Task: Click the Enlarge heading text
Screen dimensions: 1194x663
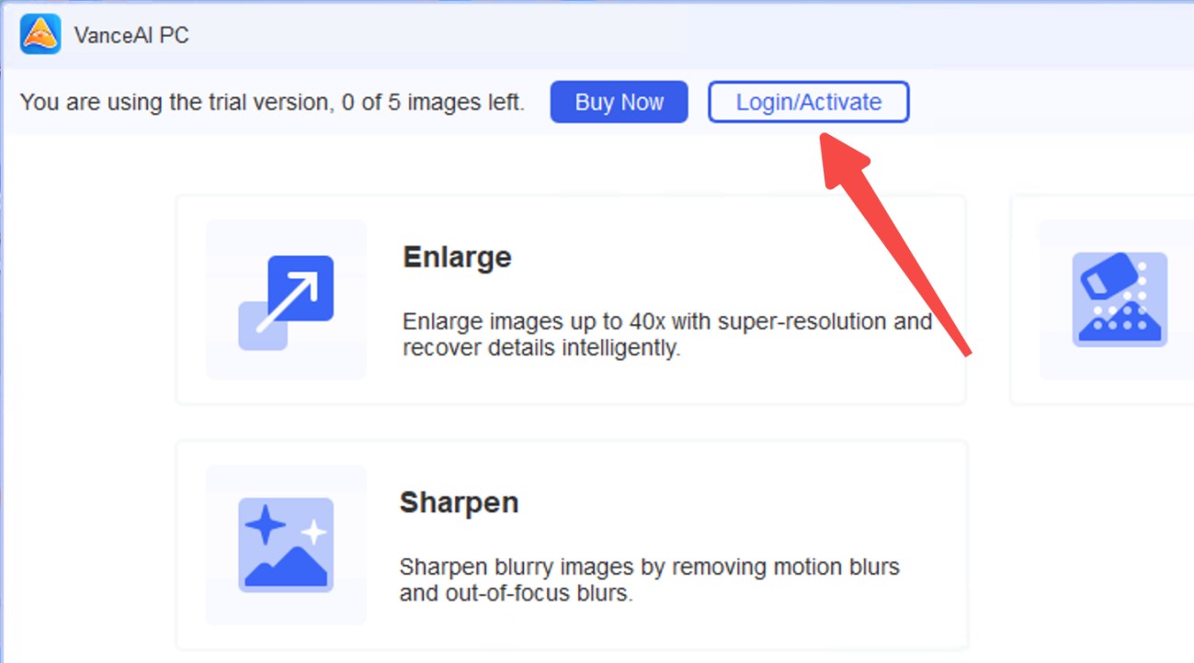Action: point(456,258)
